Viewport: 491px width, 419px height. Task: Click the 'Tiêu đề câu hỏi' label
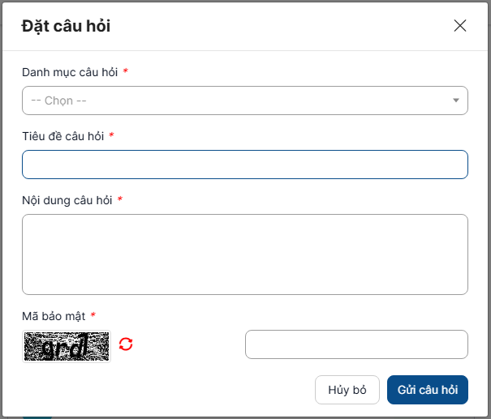click(62, 136)
